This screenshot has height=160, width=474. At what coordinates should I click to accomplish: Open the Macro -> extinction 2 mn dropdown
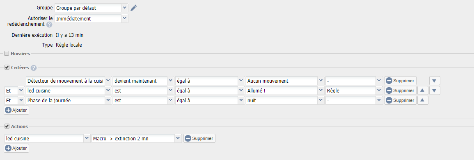pos(136,139)
